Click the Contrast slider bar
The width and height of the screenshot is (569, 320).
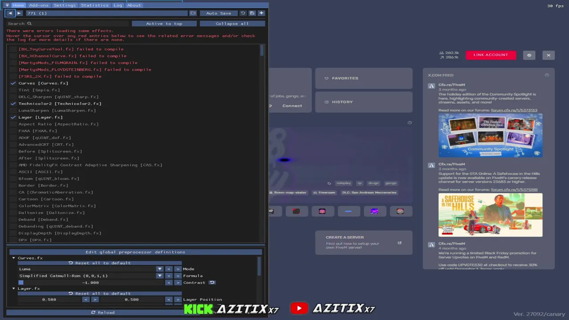91,283
